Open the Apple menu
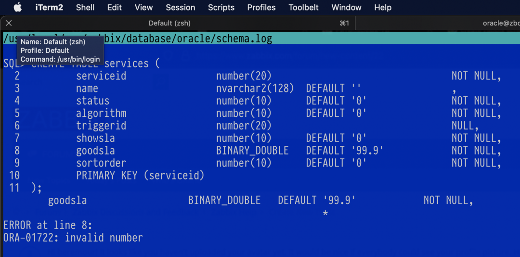This screenshot has width=520, height=257. coord(18,7)
